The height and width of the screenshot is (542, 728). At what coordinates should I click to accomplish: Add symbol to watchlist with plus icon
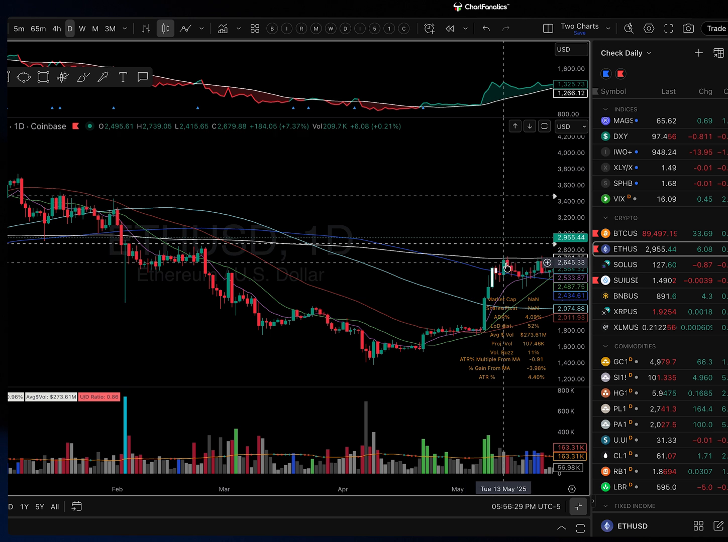(698, 53)
